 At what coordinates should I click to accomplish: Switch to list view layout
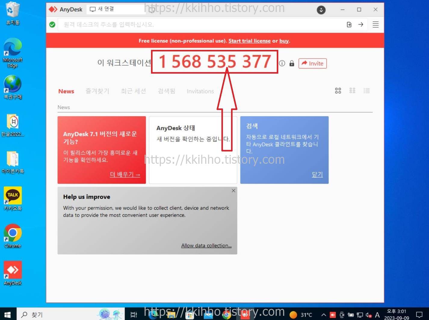pos(366,91)
